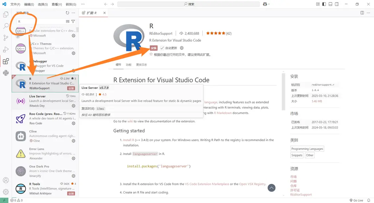Switch to the Details (细节) tab
Image resolution: width=374 pixels, height=203 pixels.
coord(118,65)
